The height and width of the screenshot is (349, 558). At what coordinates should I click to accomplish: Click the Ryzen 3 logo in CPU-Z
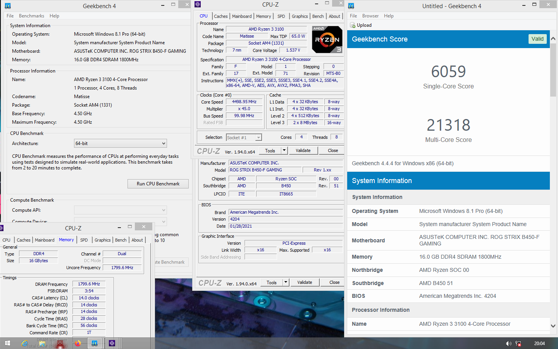(327, 40)
